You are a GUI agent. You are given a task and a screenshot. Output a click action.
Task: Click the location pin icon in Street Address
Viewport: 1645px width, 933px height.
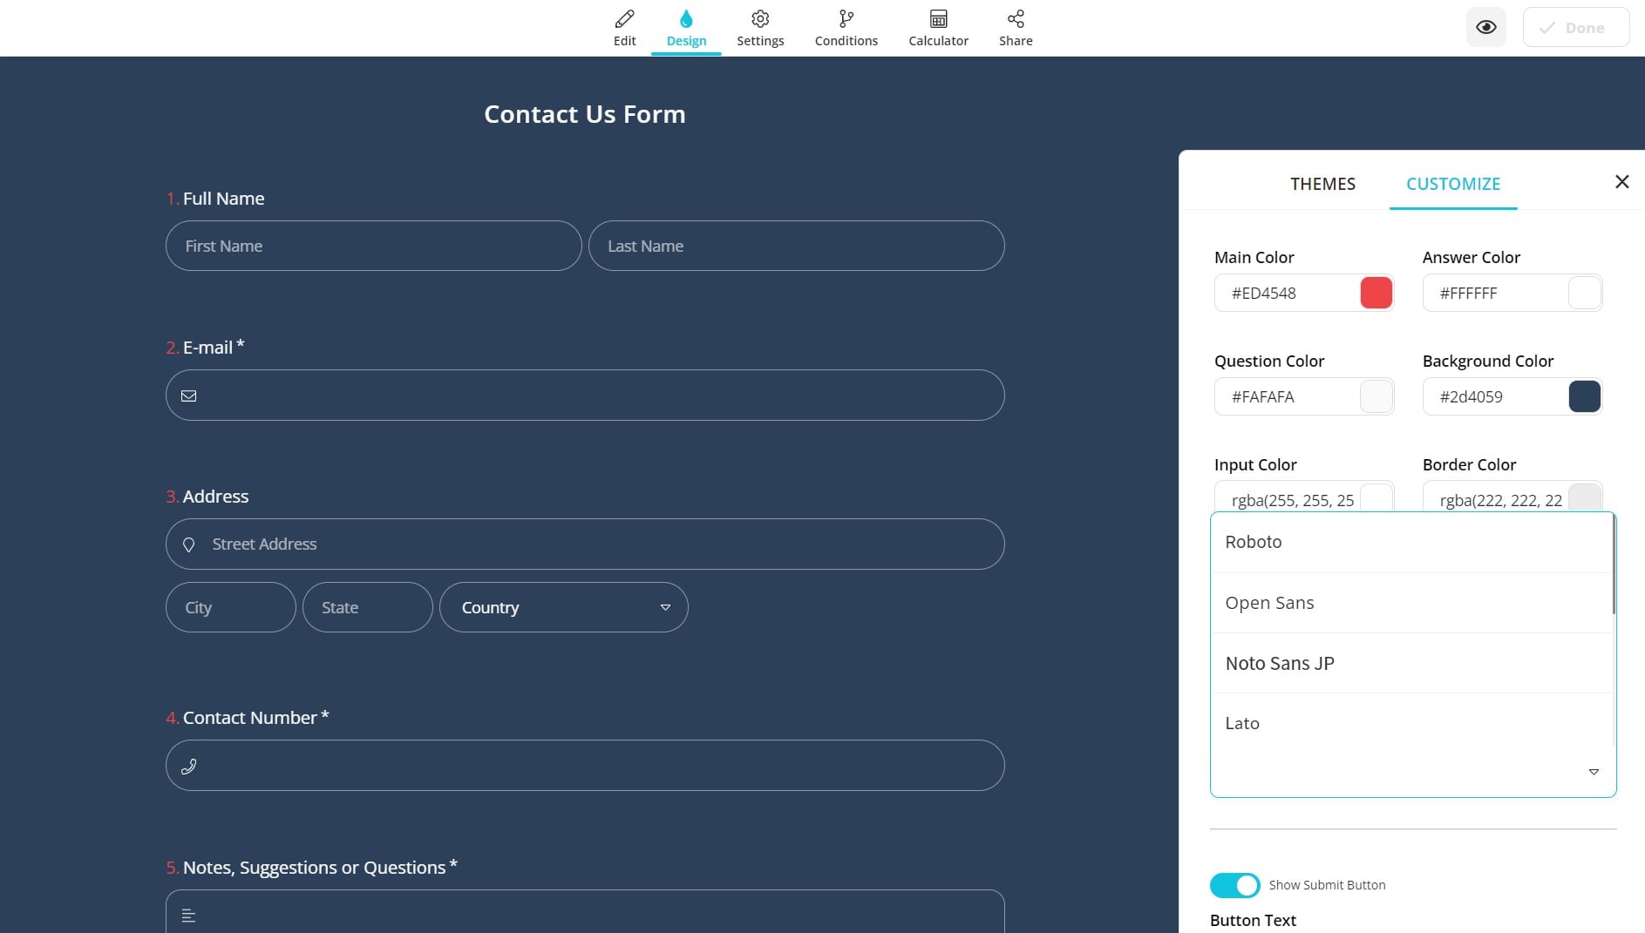(x=189, y=544)
